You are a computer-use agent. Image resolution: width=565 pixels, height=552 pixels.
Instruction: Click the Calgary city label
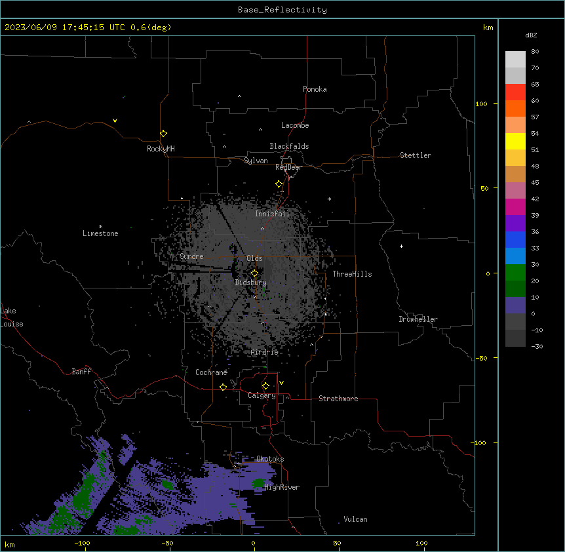click(262, 395)
